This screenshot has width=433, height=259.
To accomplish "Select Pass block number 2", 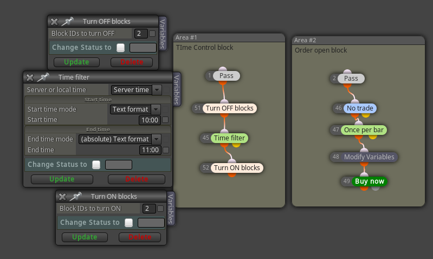I will pyautogui.click(x=351, y=79).
